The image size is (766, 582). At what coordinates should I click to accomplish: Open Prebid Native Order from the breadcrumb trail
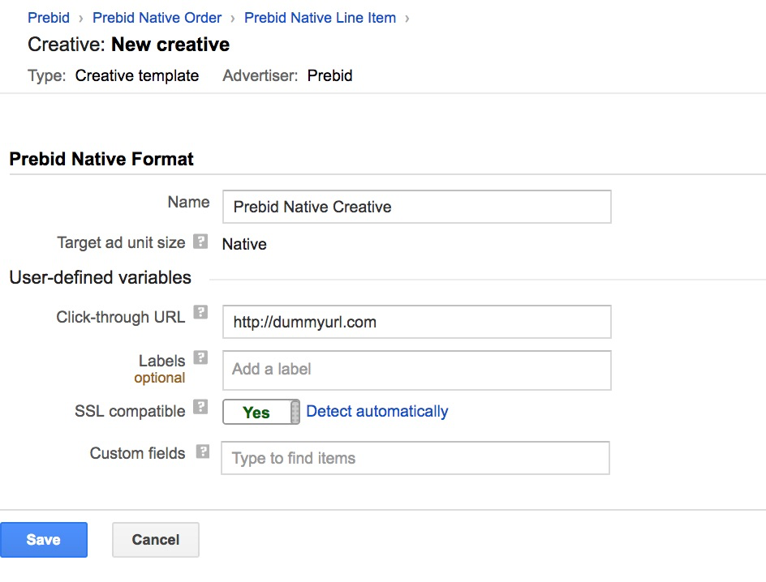156,17
